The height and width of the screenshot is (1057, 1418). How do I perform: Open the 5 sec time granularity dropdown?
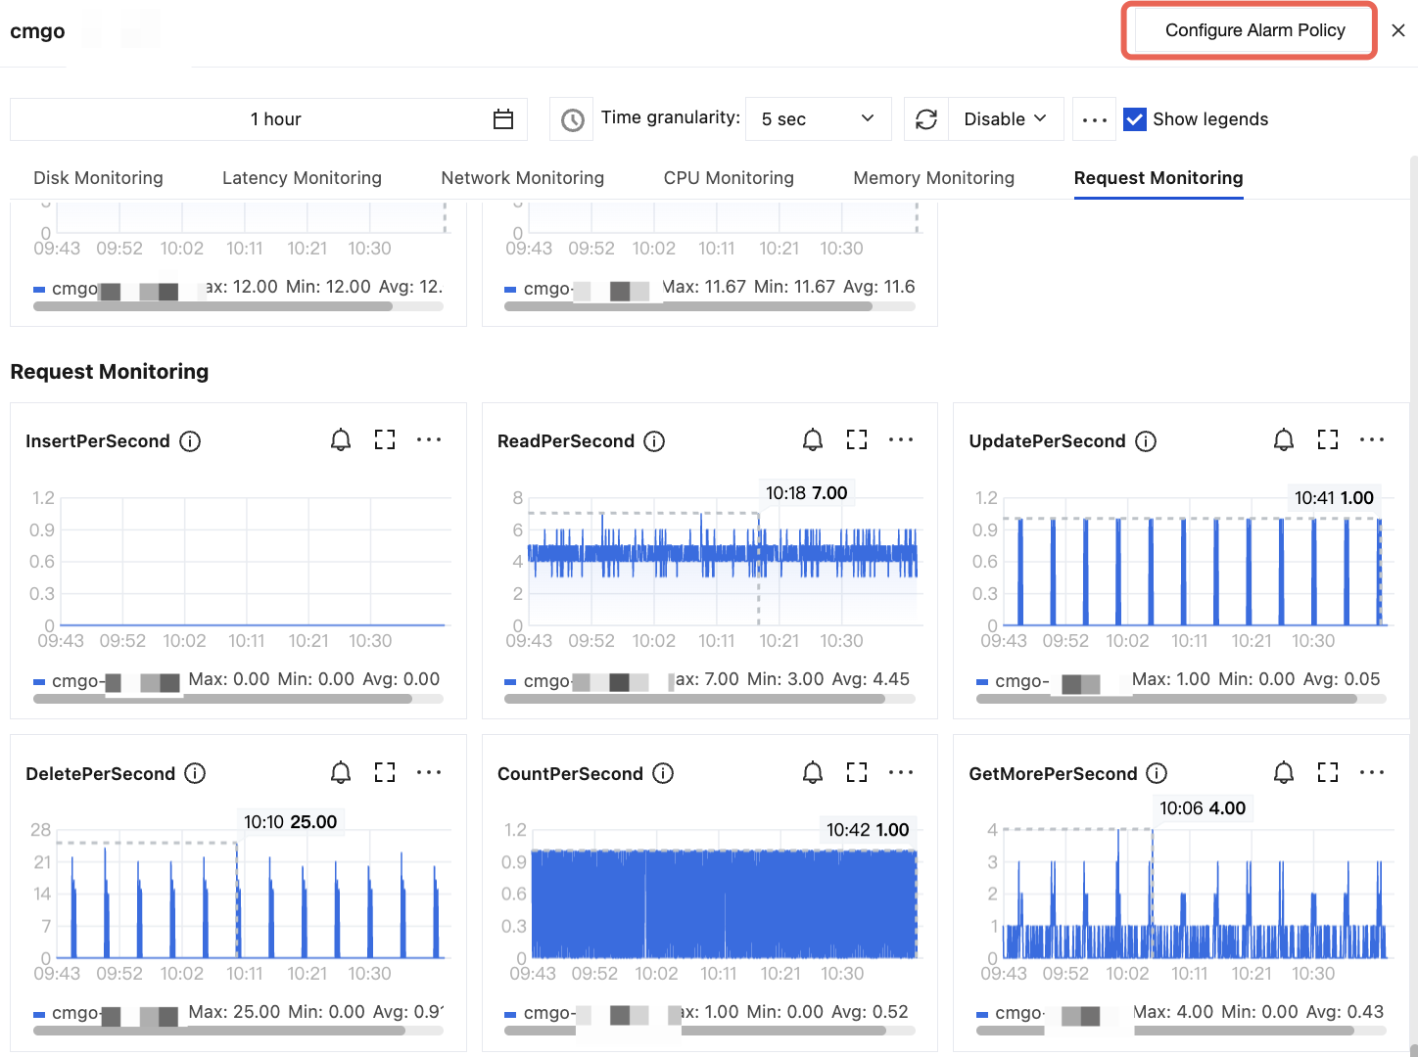point(818,119)
